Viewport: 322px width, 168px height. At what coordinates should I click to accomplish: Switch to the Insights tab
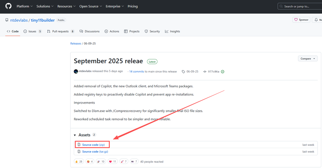click(x=172, y=31)
